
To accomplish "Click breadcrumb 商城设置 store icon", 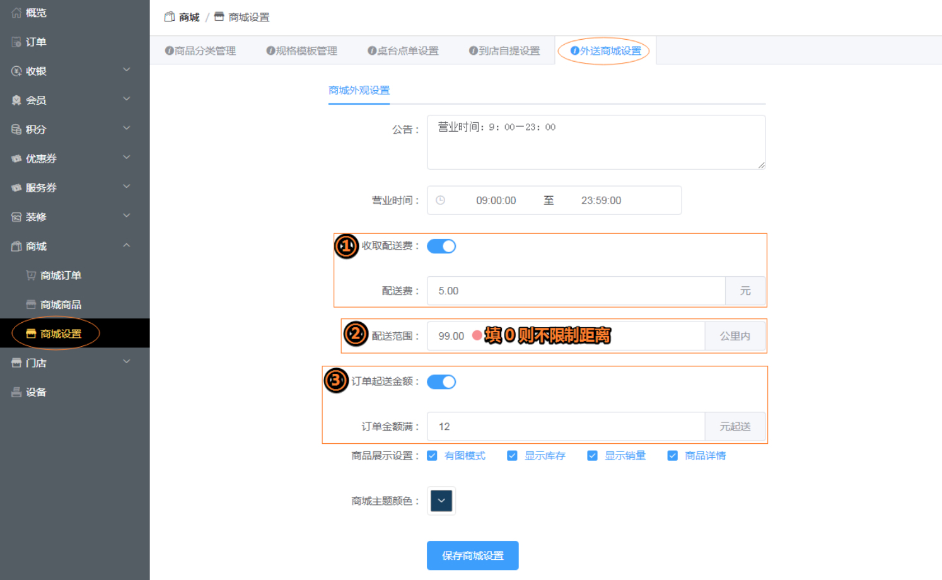I will pyautogui.click(x=219, y=17).
